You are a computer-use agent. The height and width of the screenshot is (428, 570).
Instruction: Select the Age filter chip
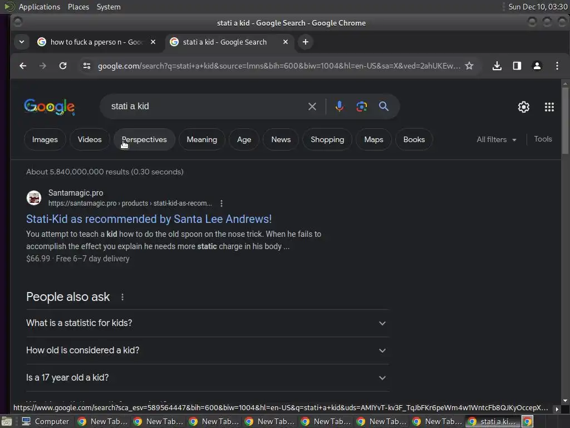pos(244,139)
